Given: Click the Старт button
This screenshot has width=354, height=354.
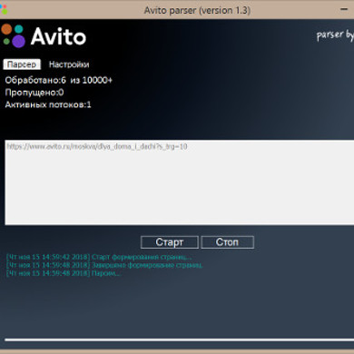Looking at the screenshot, I should click(x=170, y=242).
